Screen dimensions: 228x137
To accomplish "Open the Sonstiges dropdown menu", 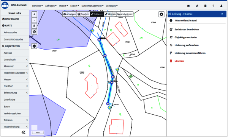I will click(112, 6).
